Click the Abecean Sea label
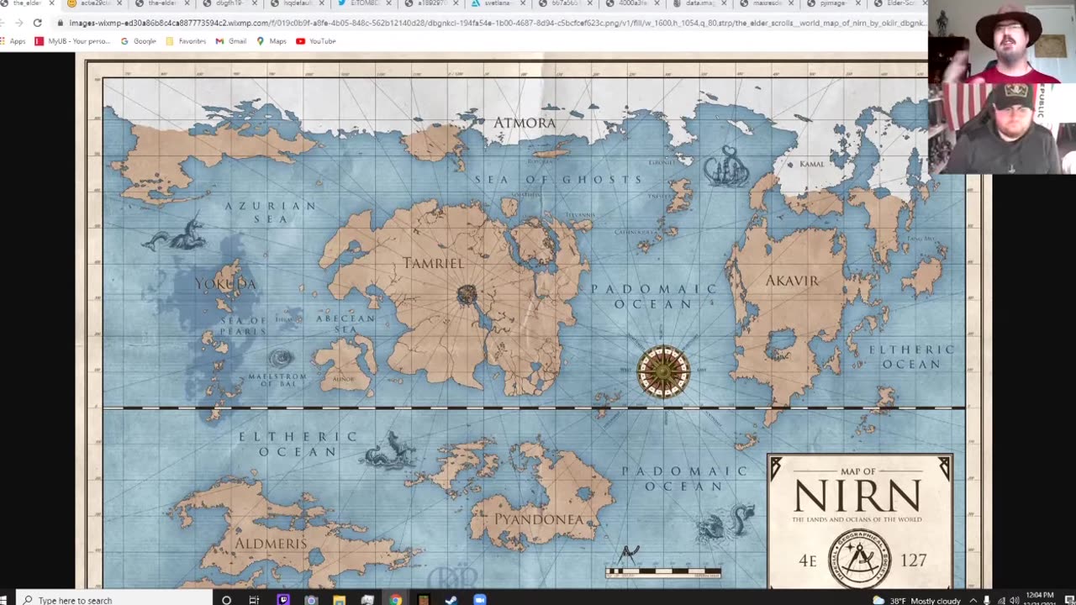 pyautogui.click(x=345, y=324)
